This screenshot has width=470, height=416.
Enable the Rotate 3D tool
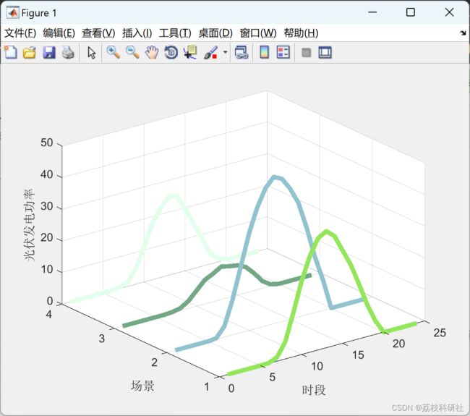(171, 53)
